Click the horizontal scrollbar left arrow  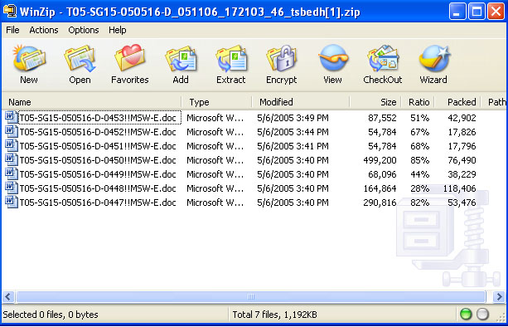(x=8, y=296)
